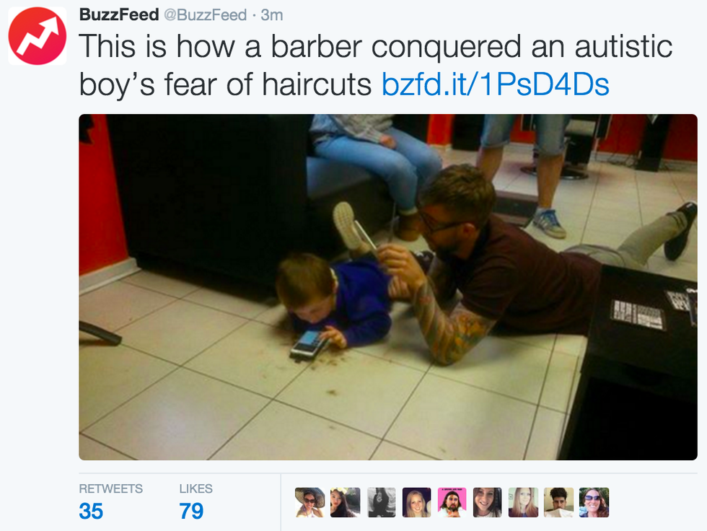The image size is (707, 531).
Task: Open the tweet's 3m timestamp permalink
Action: click(272, 15)
